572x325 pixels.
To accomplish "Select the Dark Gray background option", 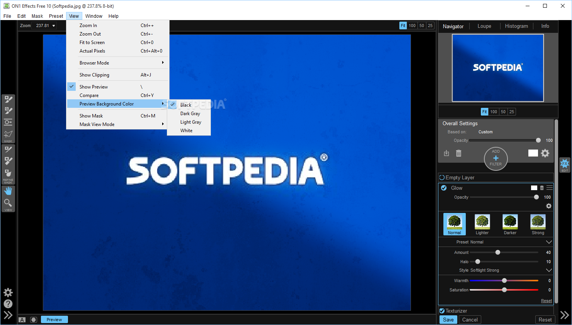I will [189, 114].
